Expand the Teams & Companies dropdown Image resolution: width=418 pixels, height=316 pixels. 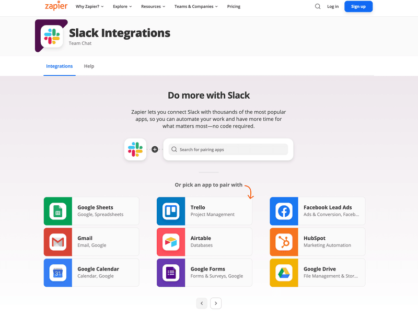point(196,6)
